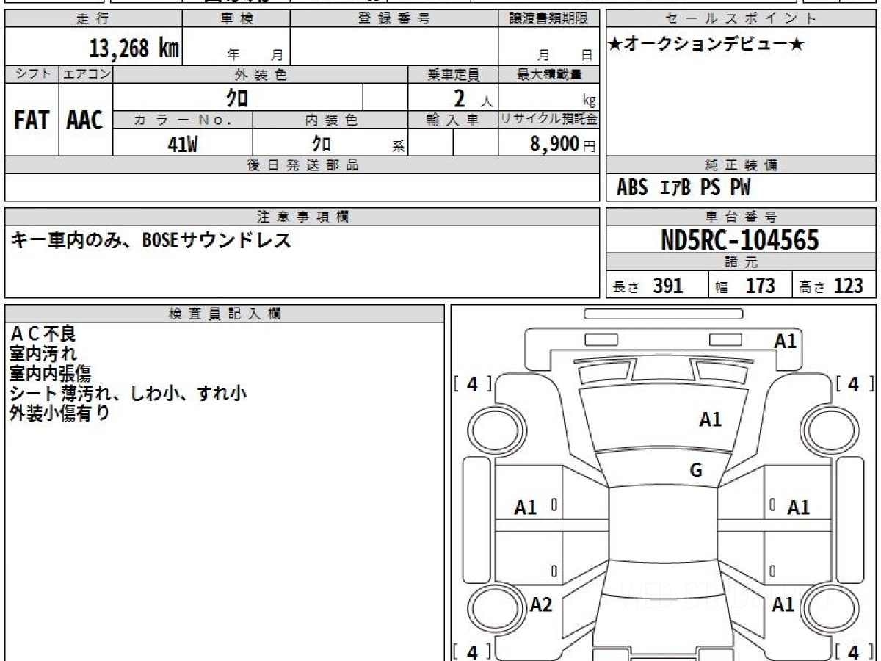Select the 13,268 km mileage value
The image size is (881, 661).
(x=134, y=48)
